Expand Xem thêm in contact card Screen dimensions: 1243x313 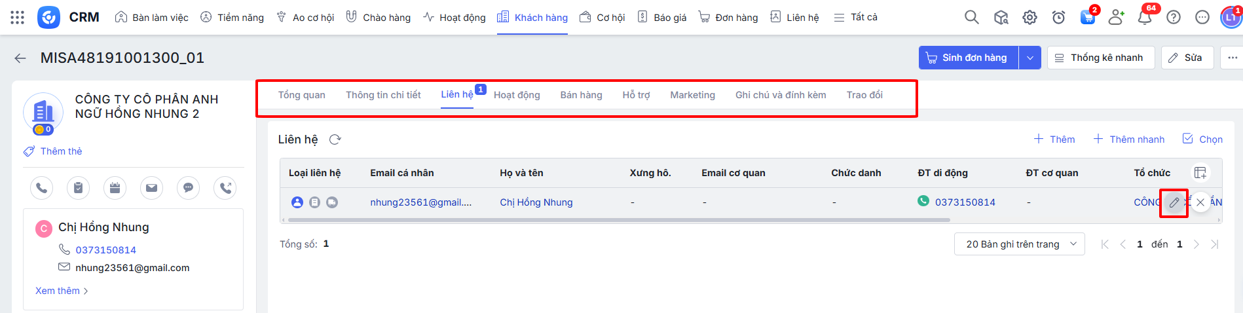point(61,291)
